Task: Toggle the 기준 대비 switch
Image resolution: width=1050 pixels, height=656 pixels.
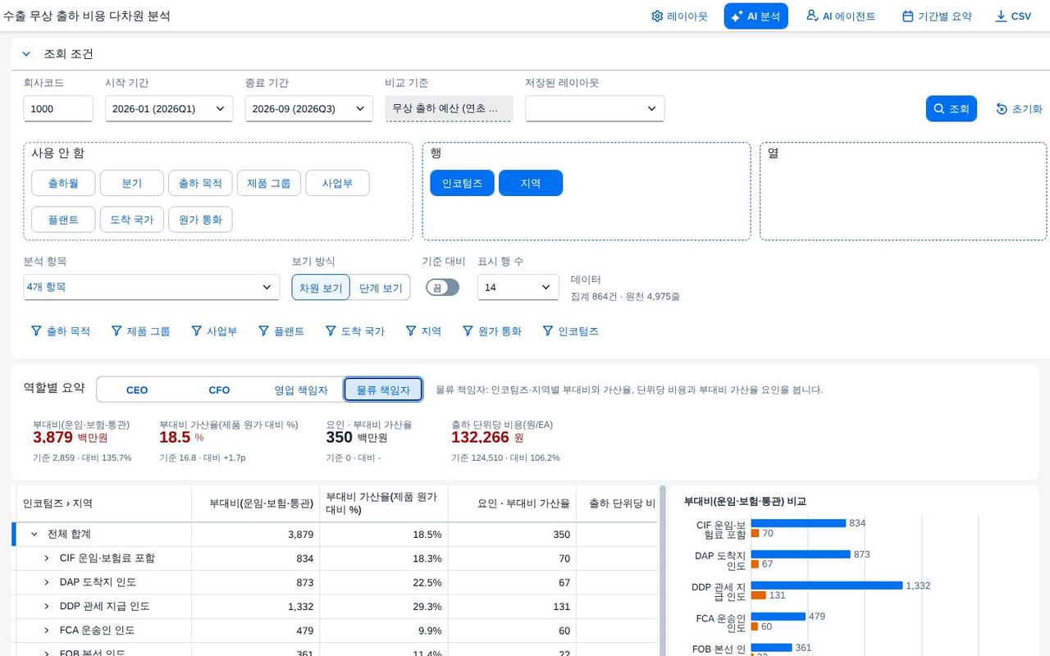Action: [442, 287]
